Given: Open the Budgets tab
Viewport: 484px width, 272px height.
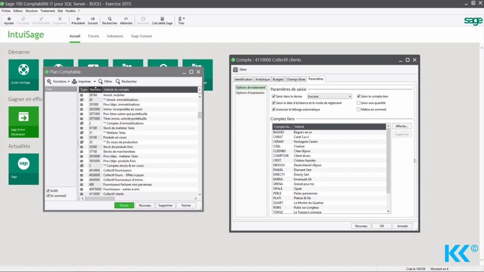Looking at the screenshot, I should (278, 79).
